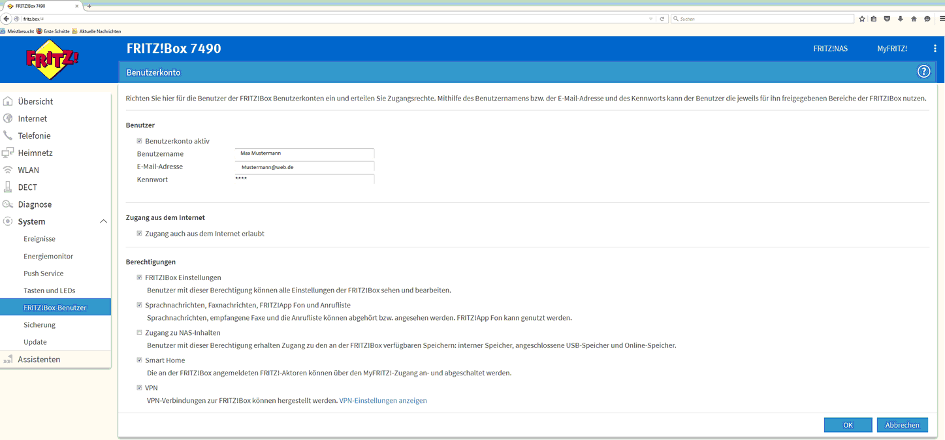This screenshot has height=440, width=945.
Task: Open a new tab with plus button
Action: (89, 6)
